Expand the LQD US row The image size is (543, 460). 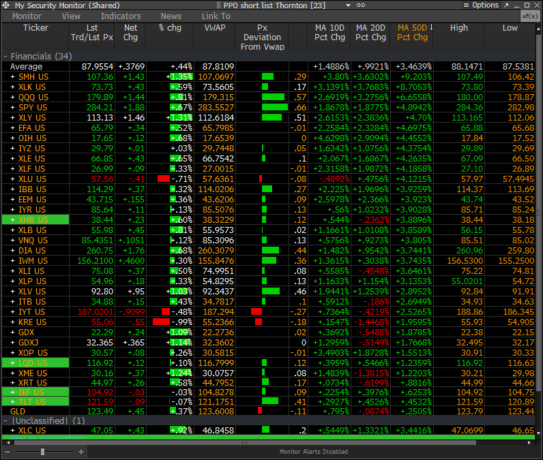pos(13,363)
